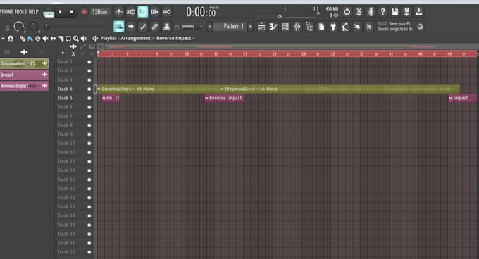
Task: Start playback with the play button
Action: tap(60, 12)
